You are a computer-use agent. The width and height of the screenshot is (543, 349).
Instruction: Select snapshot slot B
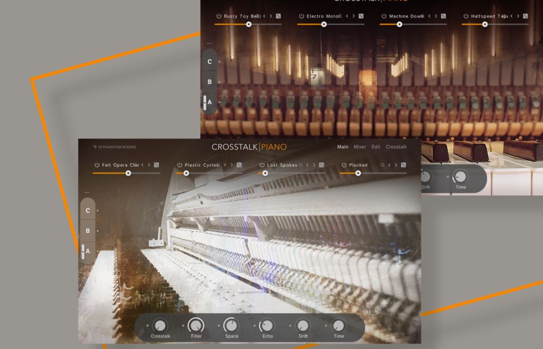(x=87, y=230)
